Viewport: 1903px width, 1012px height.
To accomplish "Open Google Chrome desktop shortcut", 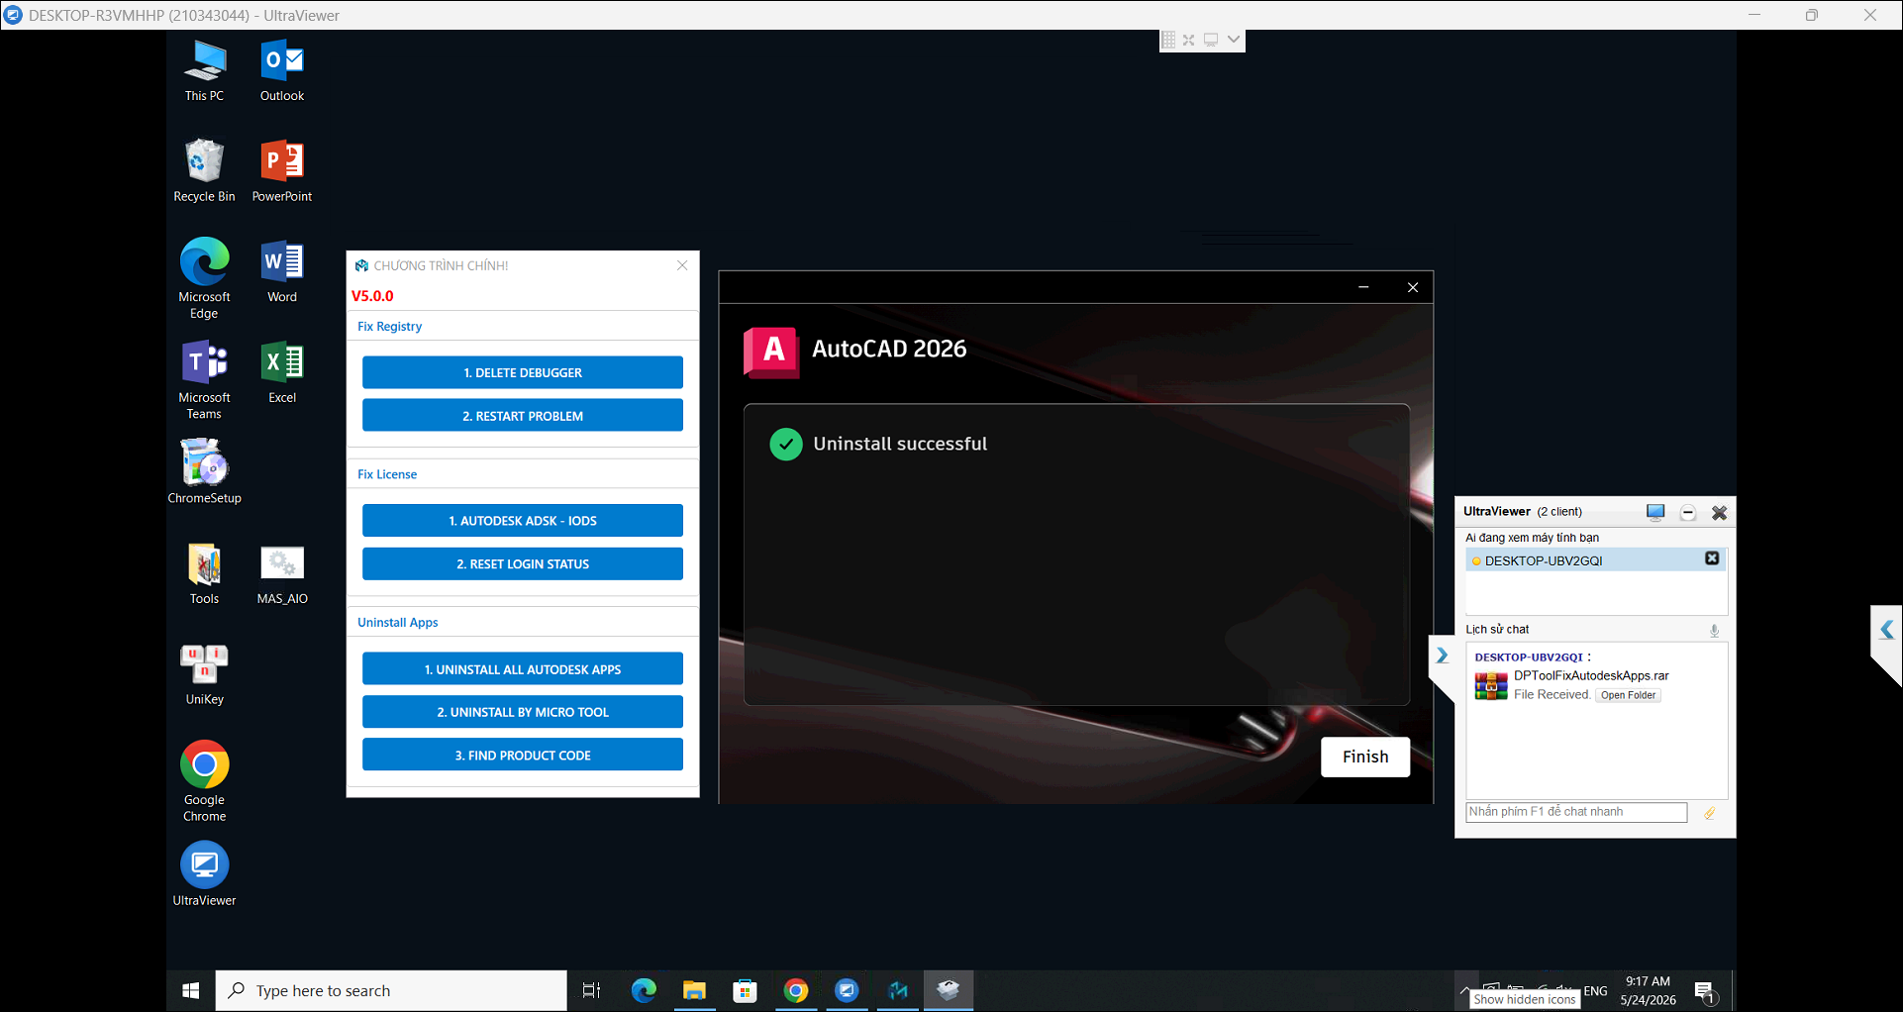I will tap(205, 781).
